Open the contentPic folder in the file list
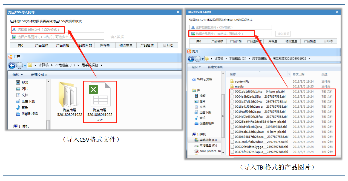Viewport: 348px width, 181px height. coord(240,82)
